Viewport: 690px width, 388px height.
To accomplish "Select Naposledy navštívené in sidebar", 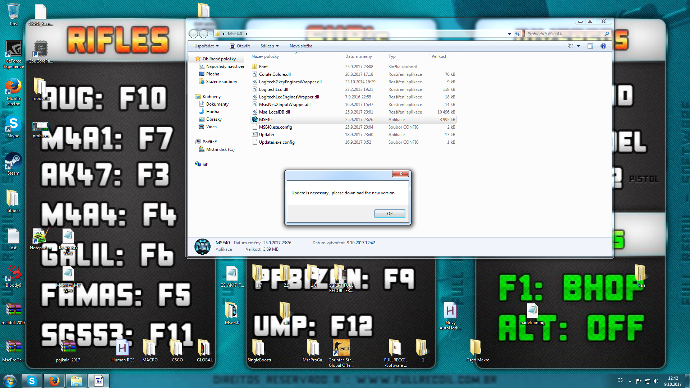I will click(221, 66).
